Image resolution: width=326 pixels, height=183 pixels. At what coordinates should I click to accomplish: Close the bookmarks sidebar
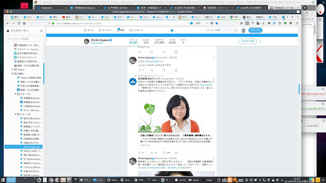[x=41, y=30]
